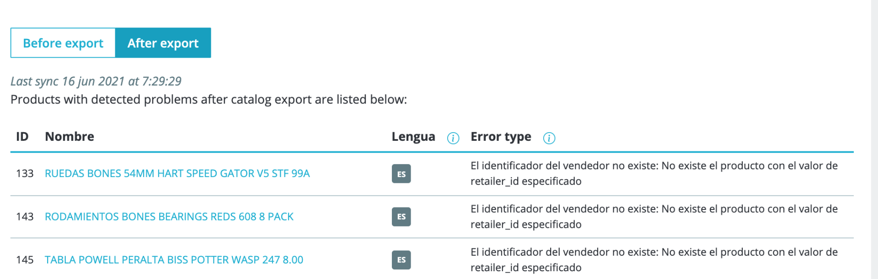
Task: Click info icon next to Lengua
Action: (453, 138)
